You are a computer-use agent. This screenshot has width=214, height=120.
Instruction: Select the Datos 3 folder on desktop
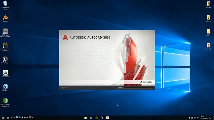[x=208, y=46]
